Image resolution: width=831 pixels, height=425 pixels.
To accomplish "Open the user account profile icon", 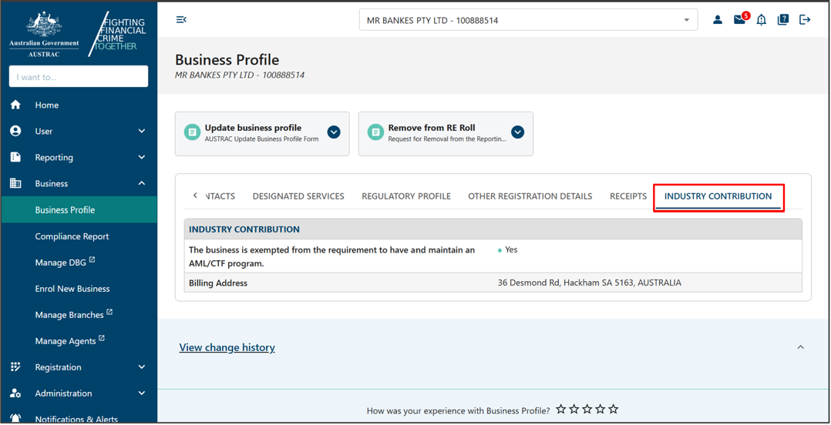I will (x=718, y=20).
